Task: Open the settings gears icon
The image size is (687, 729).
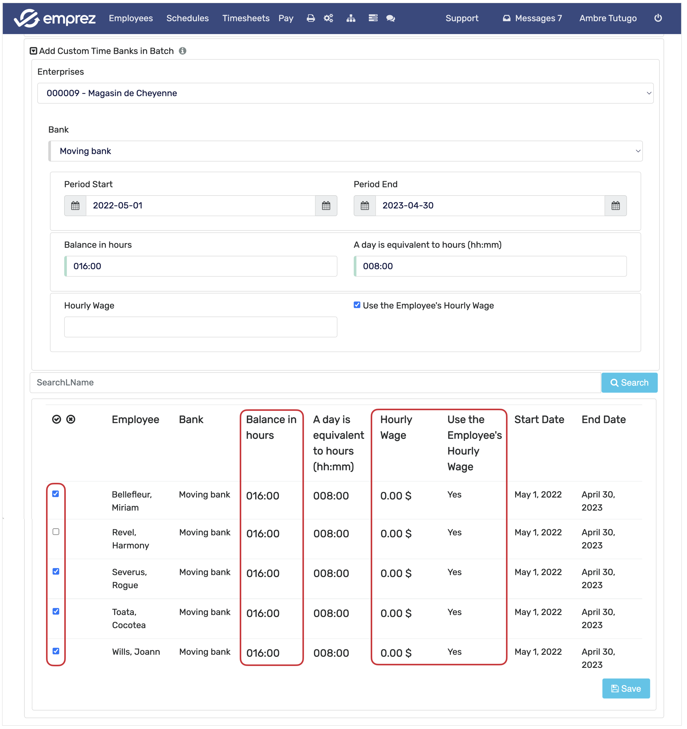Action: (x=328, y=18)
